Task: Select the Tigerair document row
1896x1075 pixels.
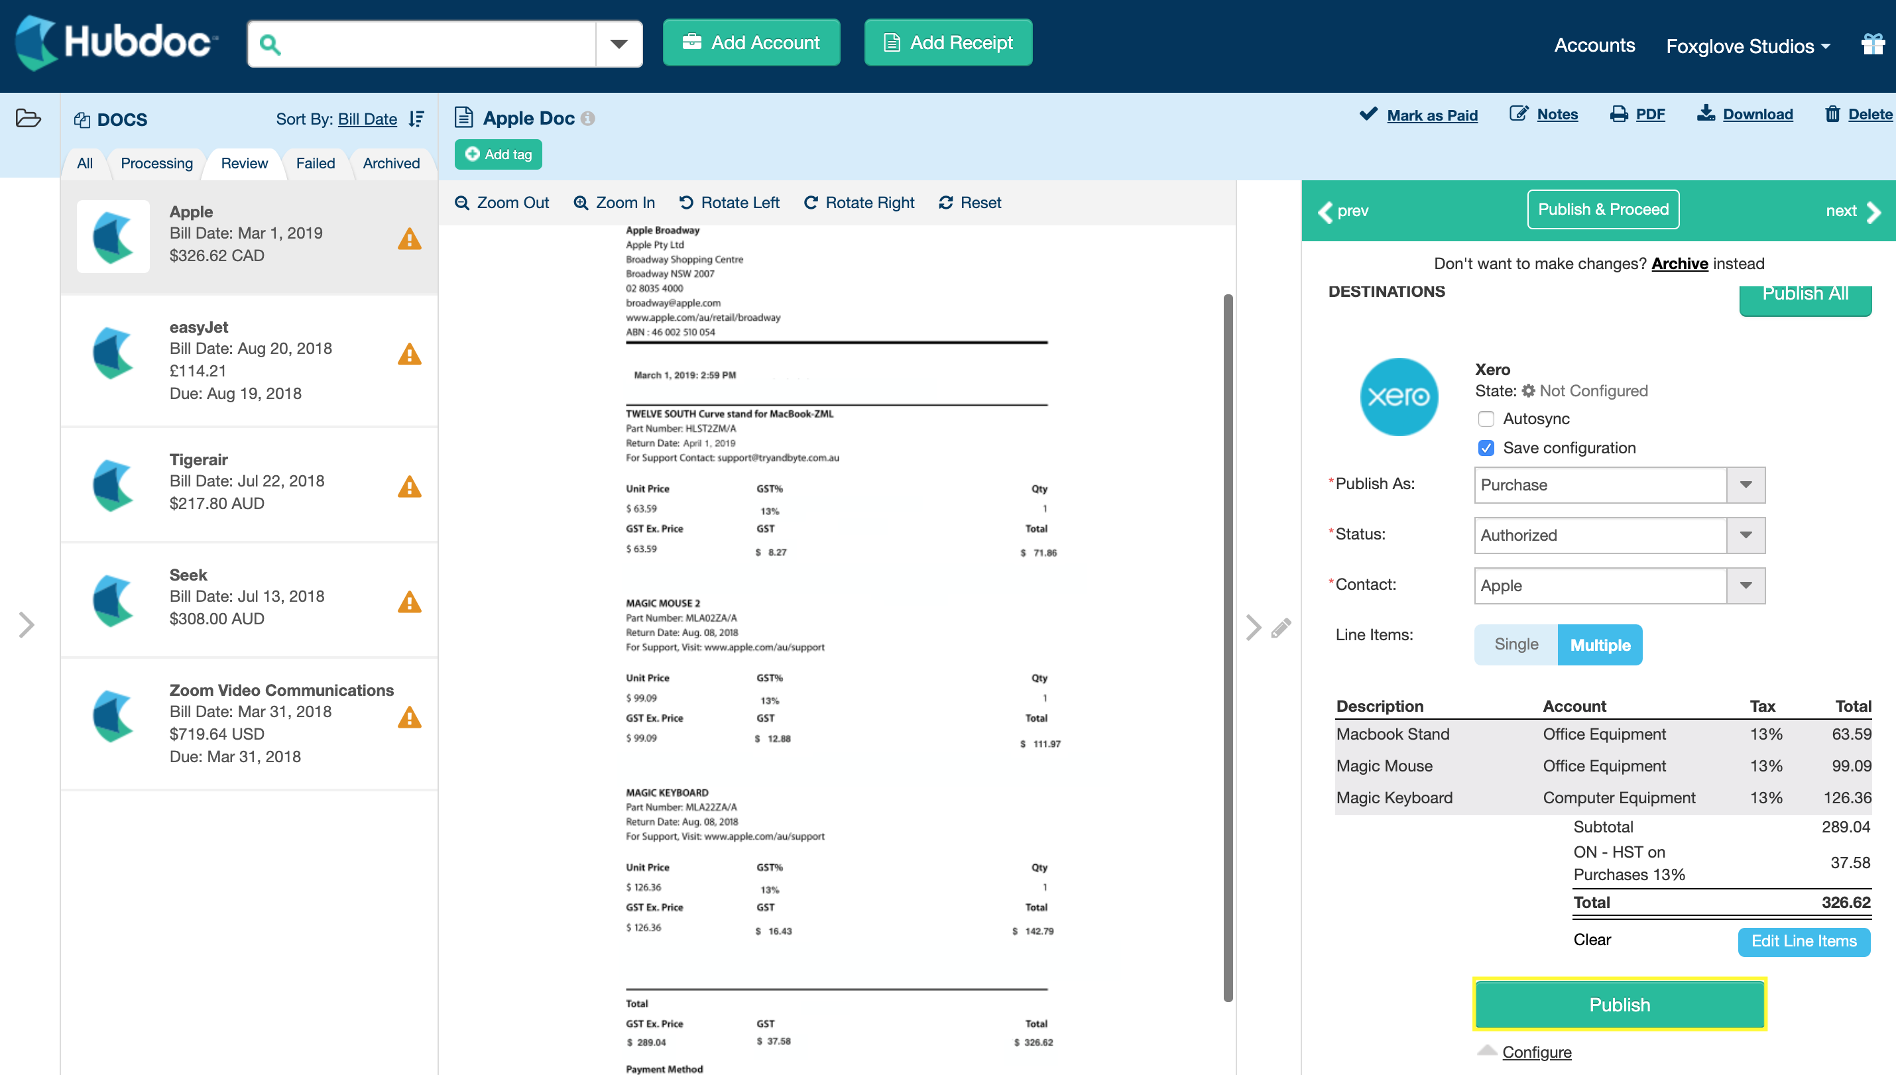Action: click(x=249, y=485)
